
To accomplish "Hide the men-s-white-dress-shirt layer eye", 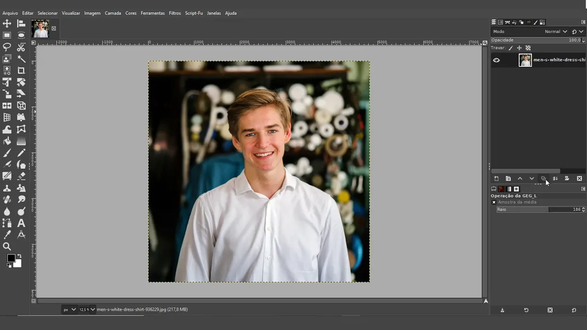I will (496, 60).
